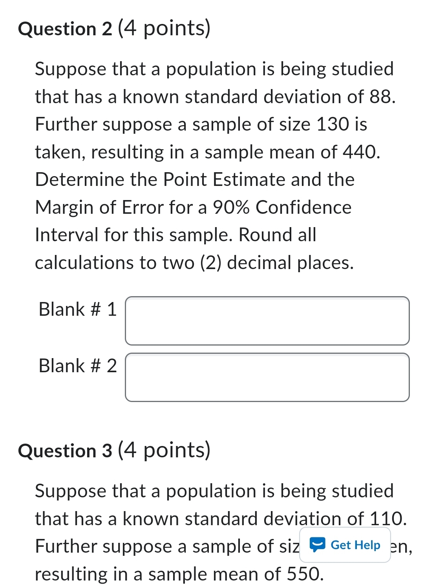Click the Blank # 1 answer field

[267, 321]
